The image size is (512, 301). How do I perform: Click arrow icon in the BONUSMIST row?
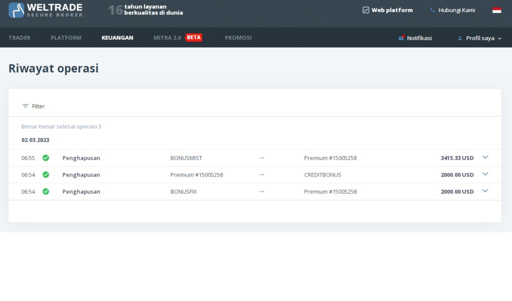point(262,158)
